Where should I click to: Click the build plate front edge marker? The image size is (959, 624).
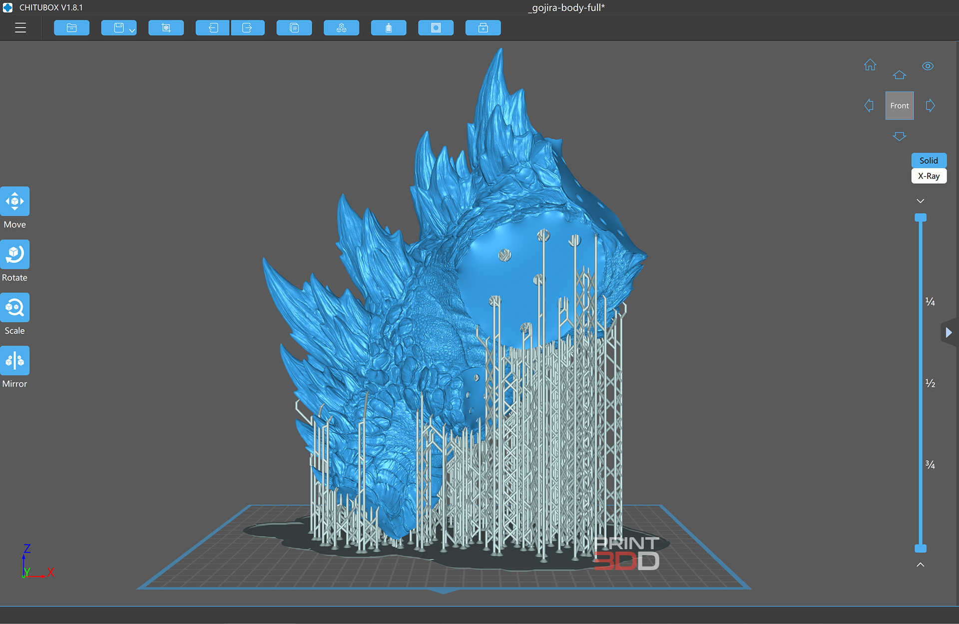pyautogui.click(x=444, y=591)
